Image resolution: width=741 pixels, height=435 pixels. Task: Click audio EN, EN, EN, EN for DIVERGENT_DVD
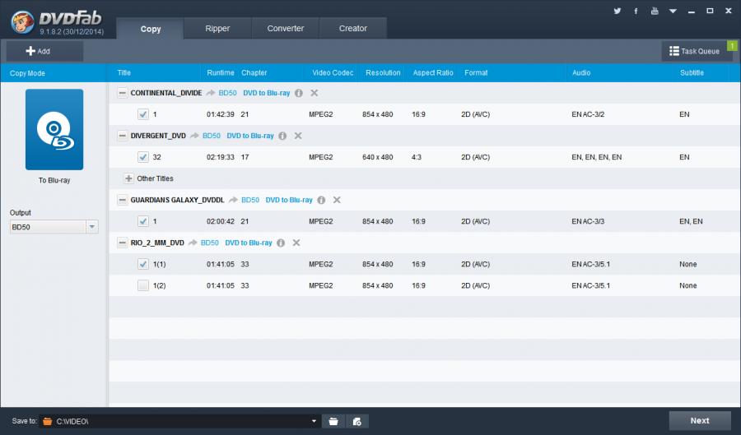596,157
